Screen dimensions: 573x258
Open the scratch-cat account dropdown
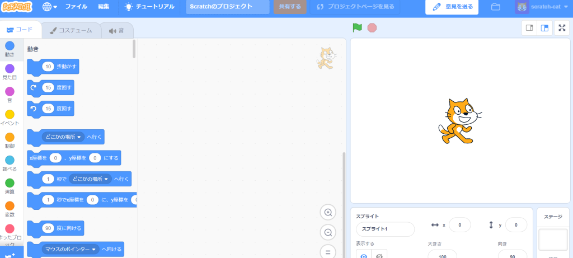542,7
